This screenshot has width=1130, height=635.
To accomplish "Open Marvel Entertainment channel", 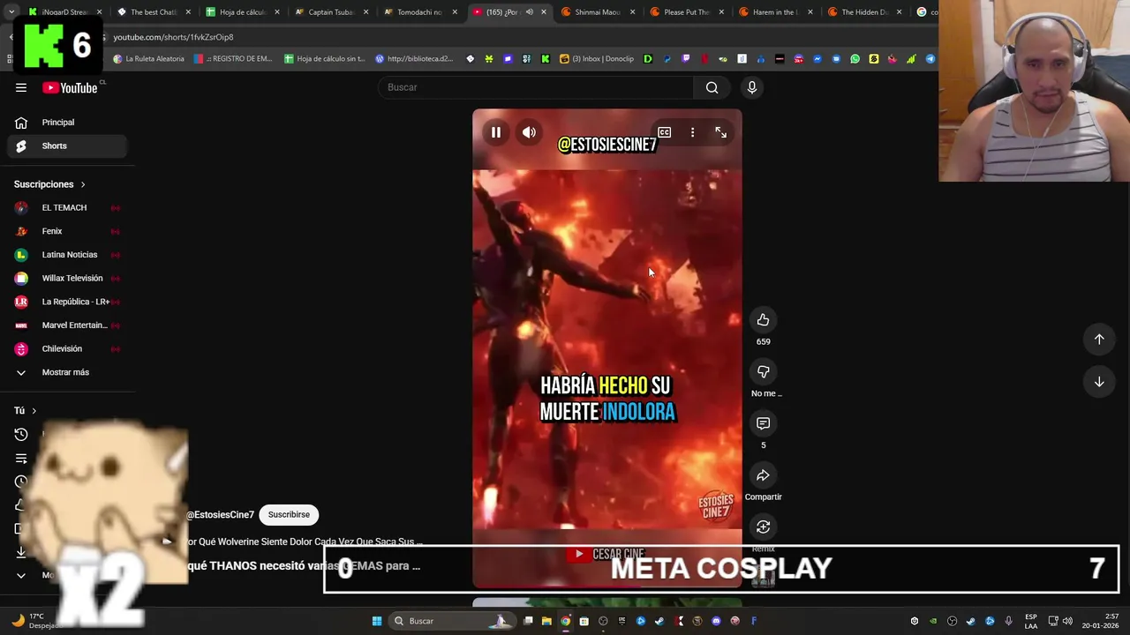I will (67, 325).
